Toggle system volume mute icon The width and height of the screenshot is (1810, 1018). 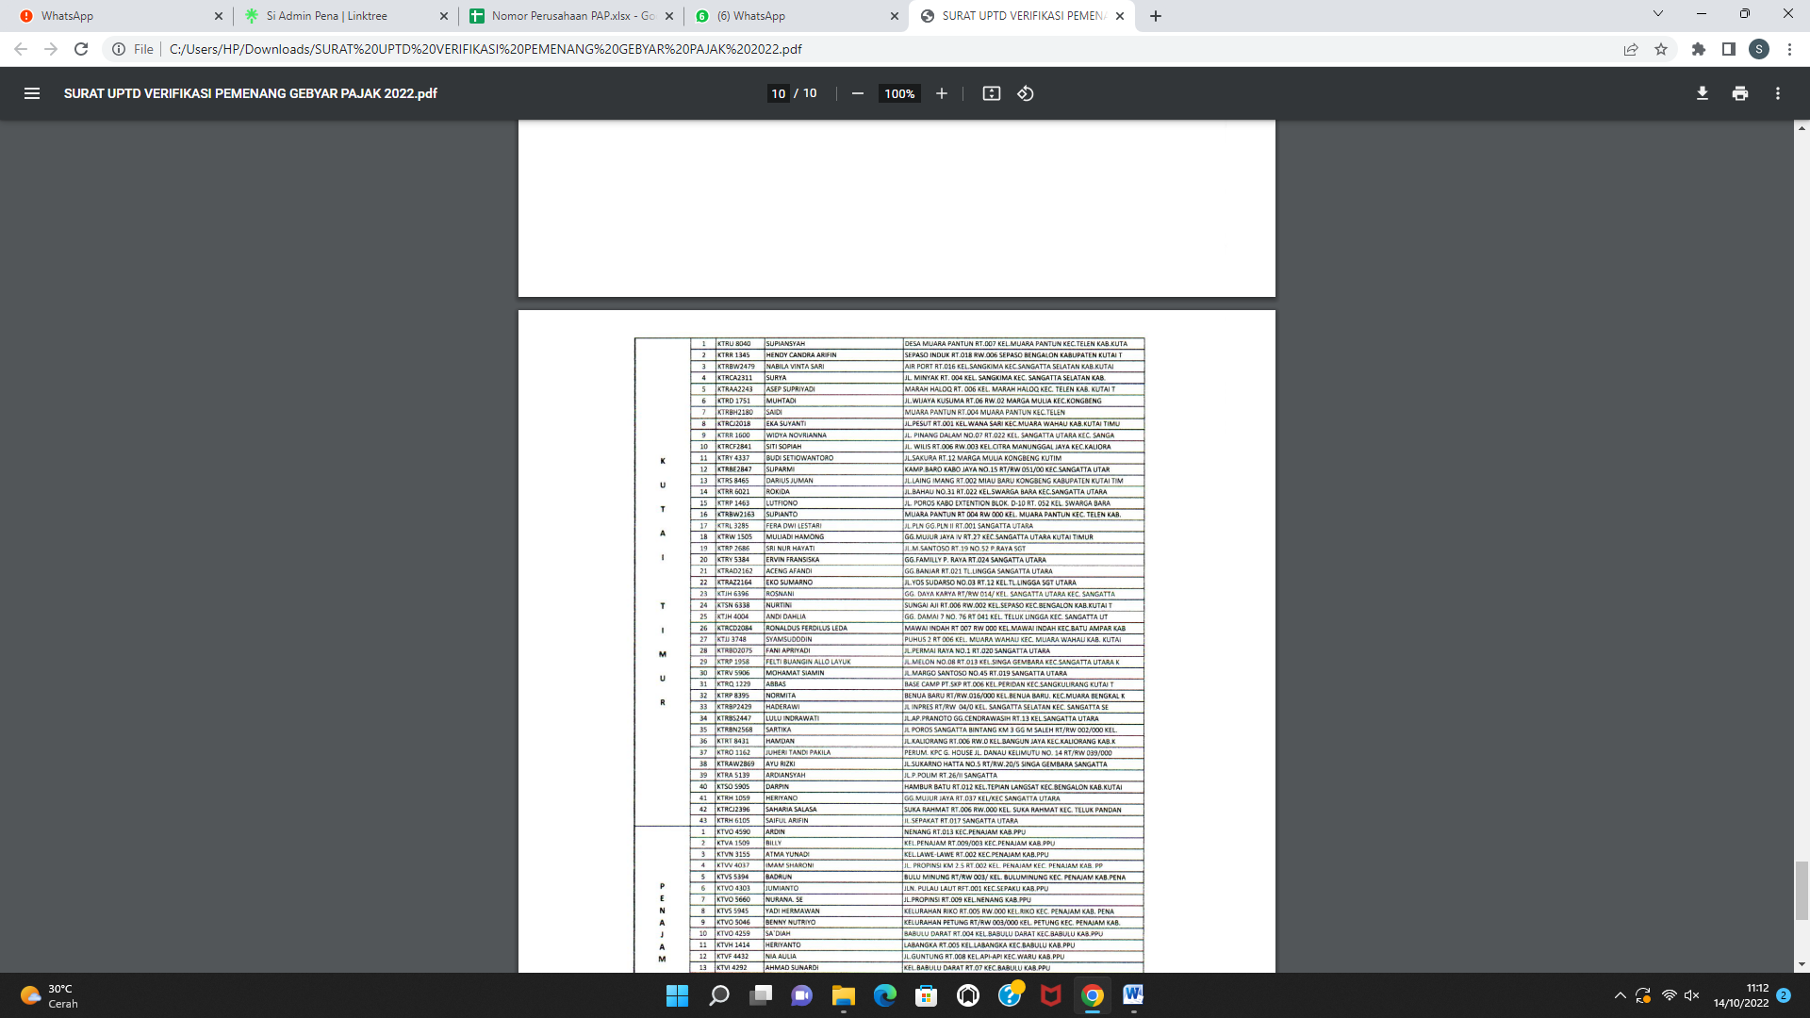[x=1692, y=995]
